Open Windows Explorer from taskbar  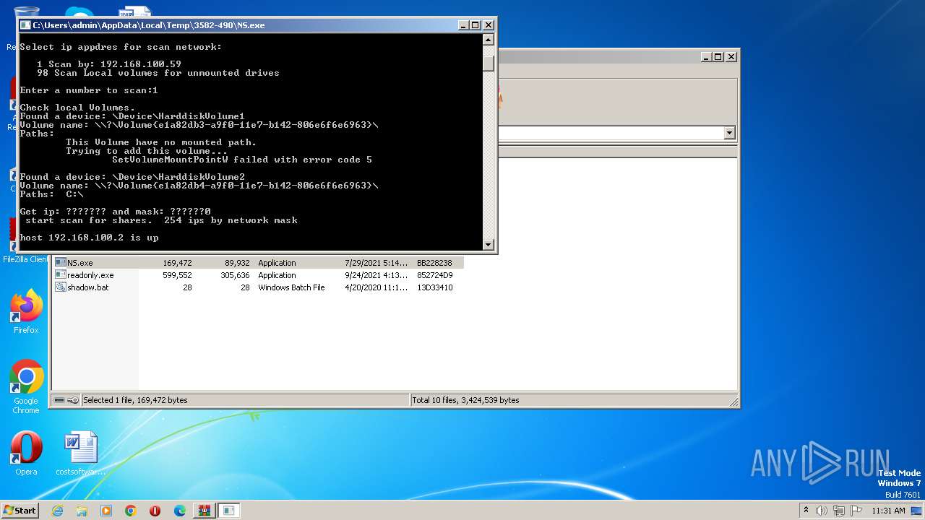[x=82, y=511]
